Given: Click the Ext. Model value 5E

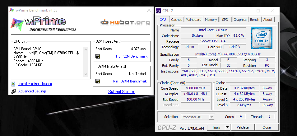Looking at the screenshot, I should [x=229, y=66].
